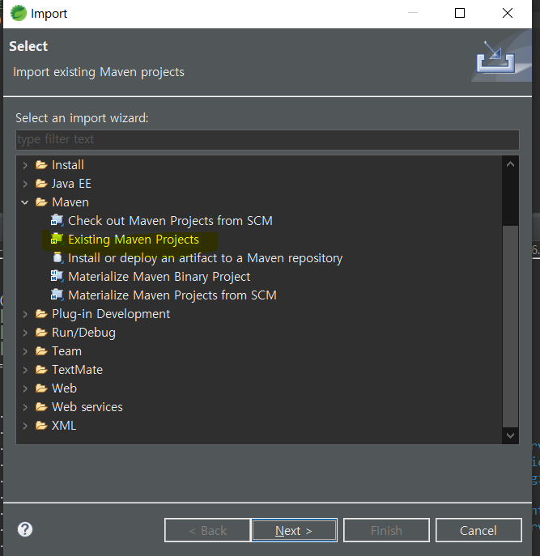Viewport: 540px width, 556px height.
Task: Click the vertical scrollbar thumb
Action: click(x=510, y=326)
